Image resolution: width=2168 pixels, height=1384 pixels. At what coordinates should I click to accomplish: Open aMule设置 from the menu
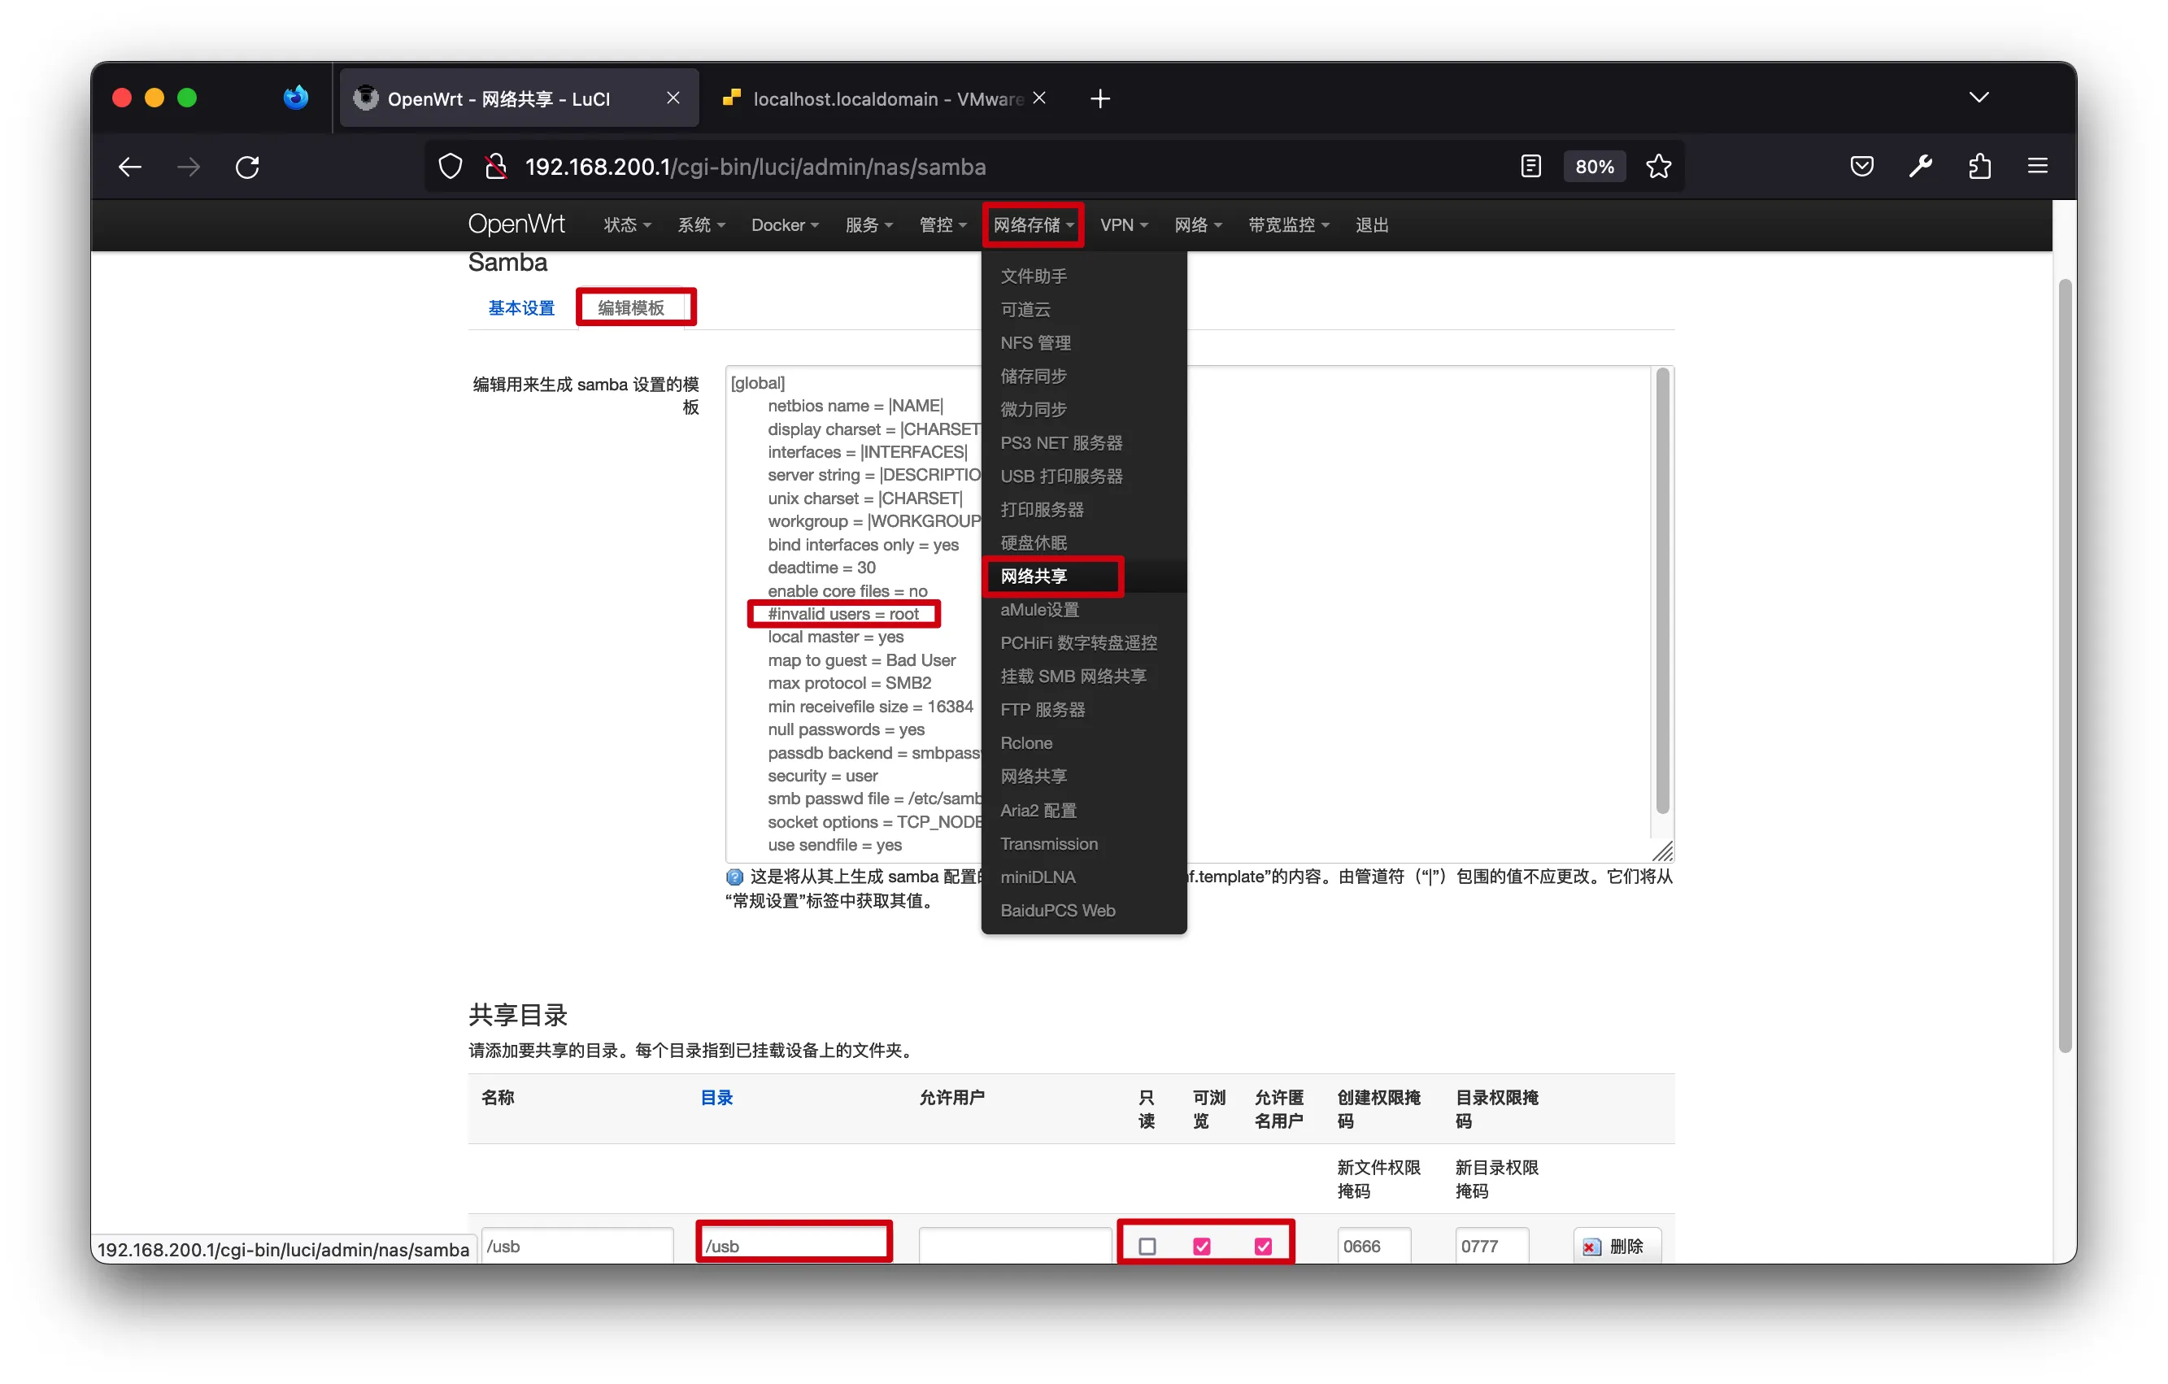click(x=1084, y=610)
